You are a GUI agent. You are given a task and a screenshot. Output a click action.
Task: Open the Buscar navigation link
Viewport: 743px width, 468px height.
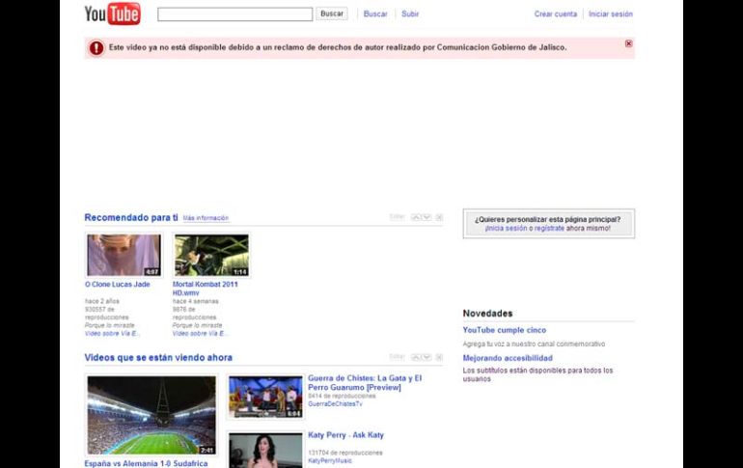(375, 14)
